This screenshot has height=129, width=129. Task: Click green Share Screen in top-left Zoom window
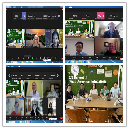pos(33,58)
